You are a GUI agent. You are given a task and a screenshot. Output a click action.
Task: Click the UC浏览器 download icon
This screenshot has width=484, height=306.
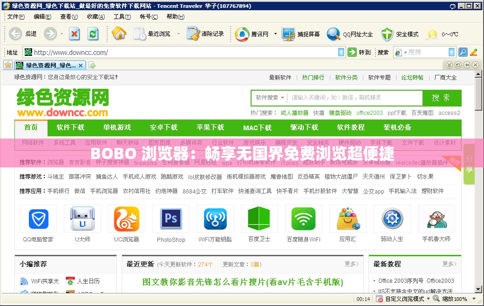[126, 219]
